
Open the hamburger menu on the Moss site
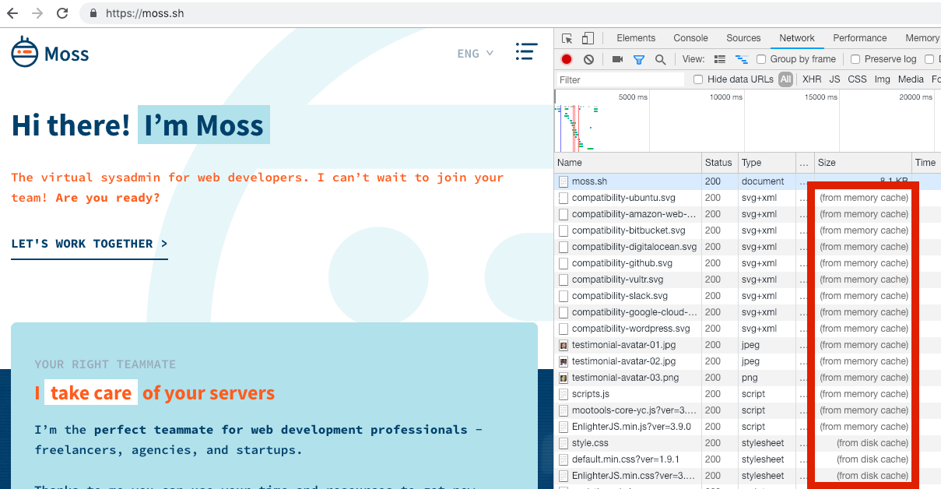pos(526,52)
